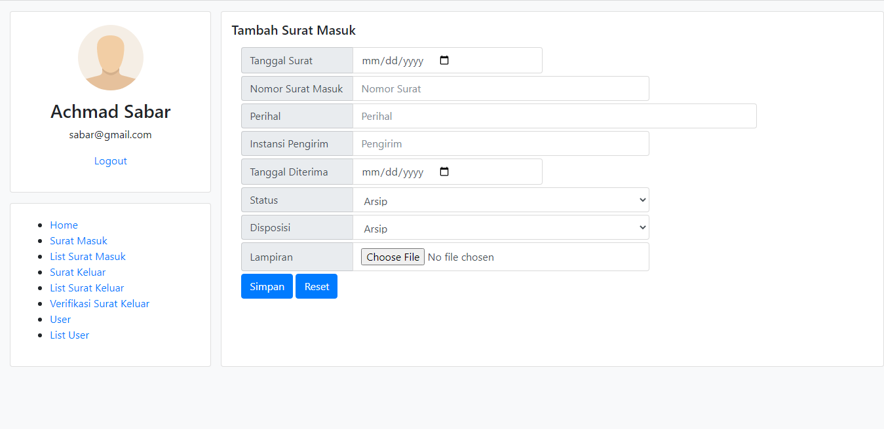Expand the Status dropdown
884x429 pixels.
point(501,200)
